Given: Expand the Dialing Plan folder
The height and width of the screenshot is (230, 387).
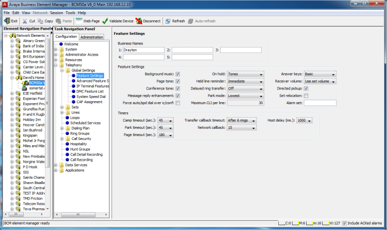Looking at the screenshot, I should point(62,128).
